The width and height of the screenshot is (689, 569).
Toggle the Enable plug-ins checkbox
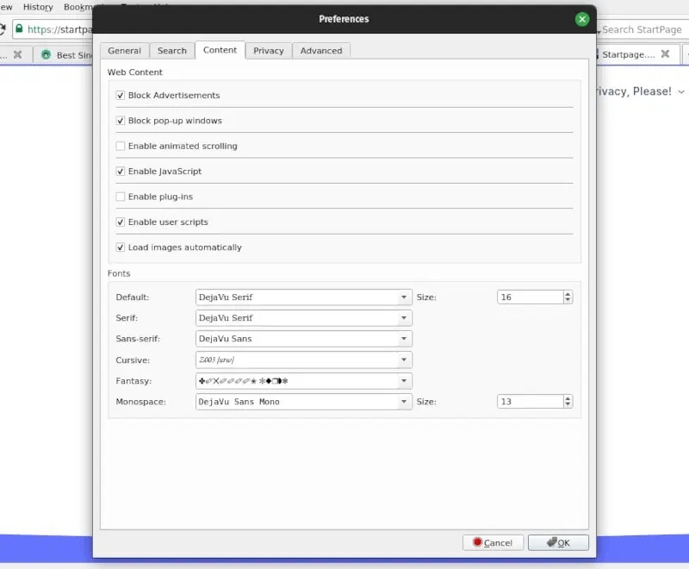[121, 197]
